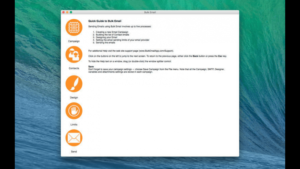Click the Campaign label
This screenshot has width=300, height=169.
coord(74,41)
